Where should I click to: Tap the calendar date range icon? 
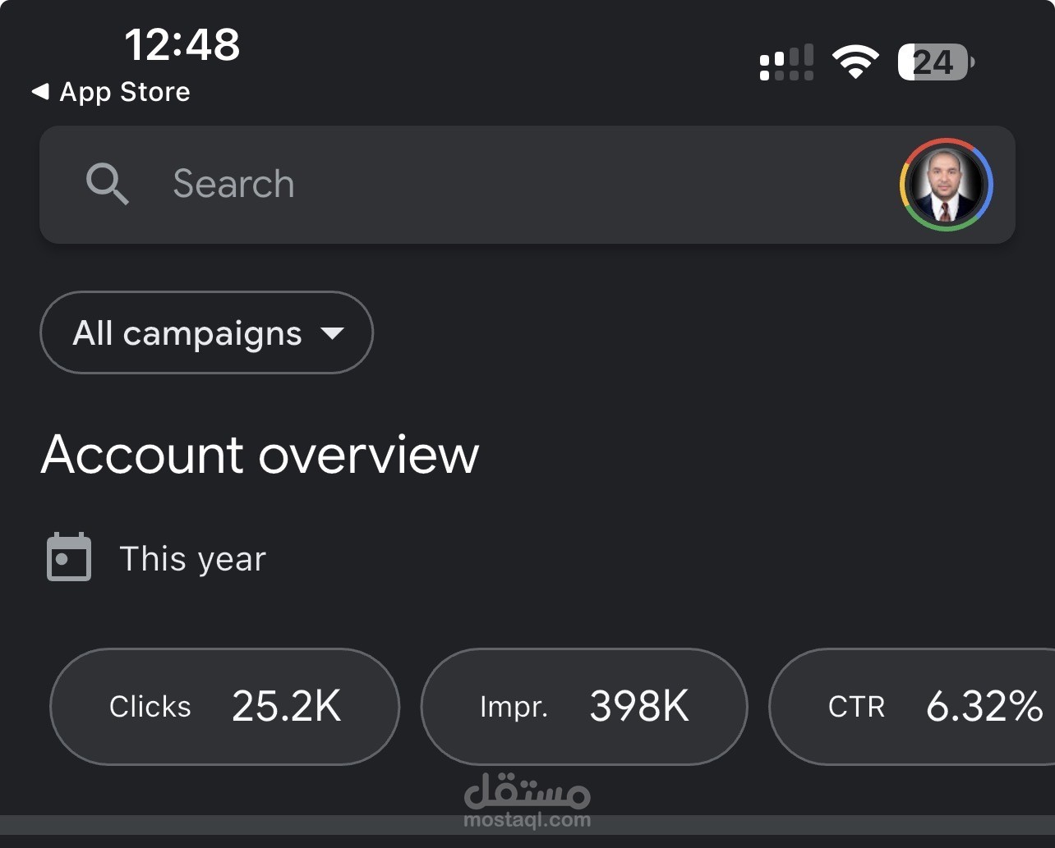(x=69, y=557)
